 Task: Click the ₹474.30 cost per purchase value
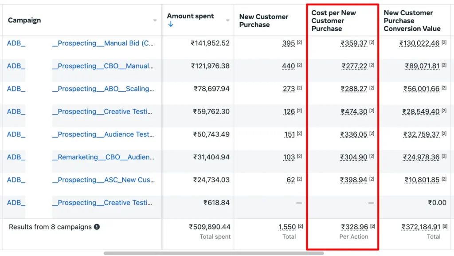click(354, 112)
